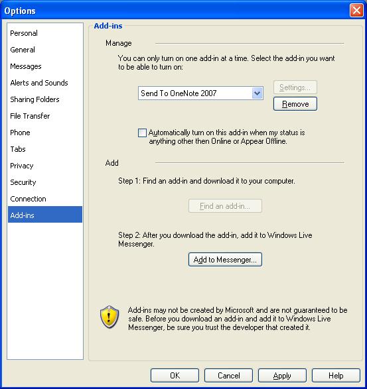Click the "Step 1: Find an add-in" instruction text
The height and width of the screenshot is (389, 367).
pos(206,181)
